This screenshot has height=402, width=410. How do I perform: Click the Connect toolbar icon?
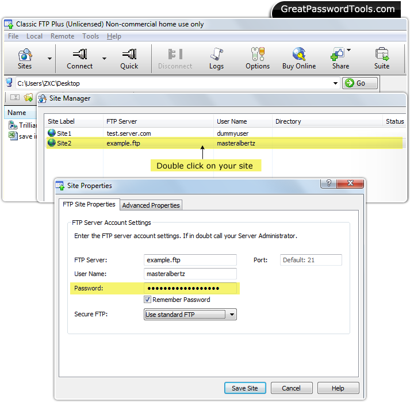point(80,59)
